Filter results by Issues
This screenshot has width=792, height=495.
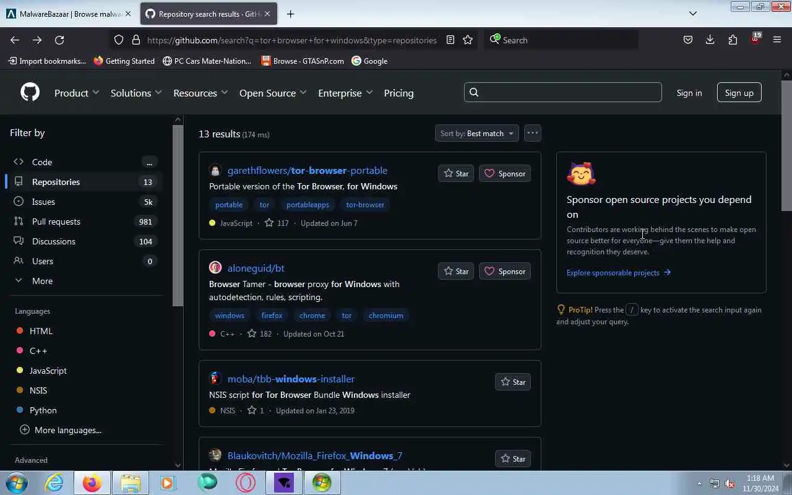(84, 202)
